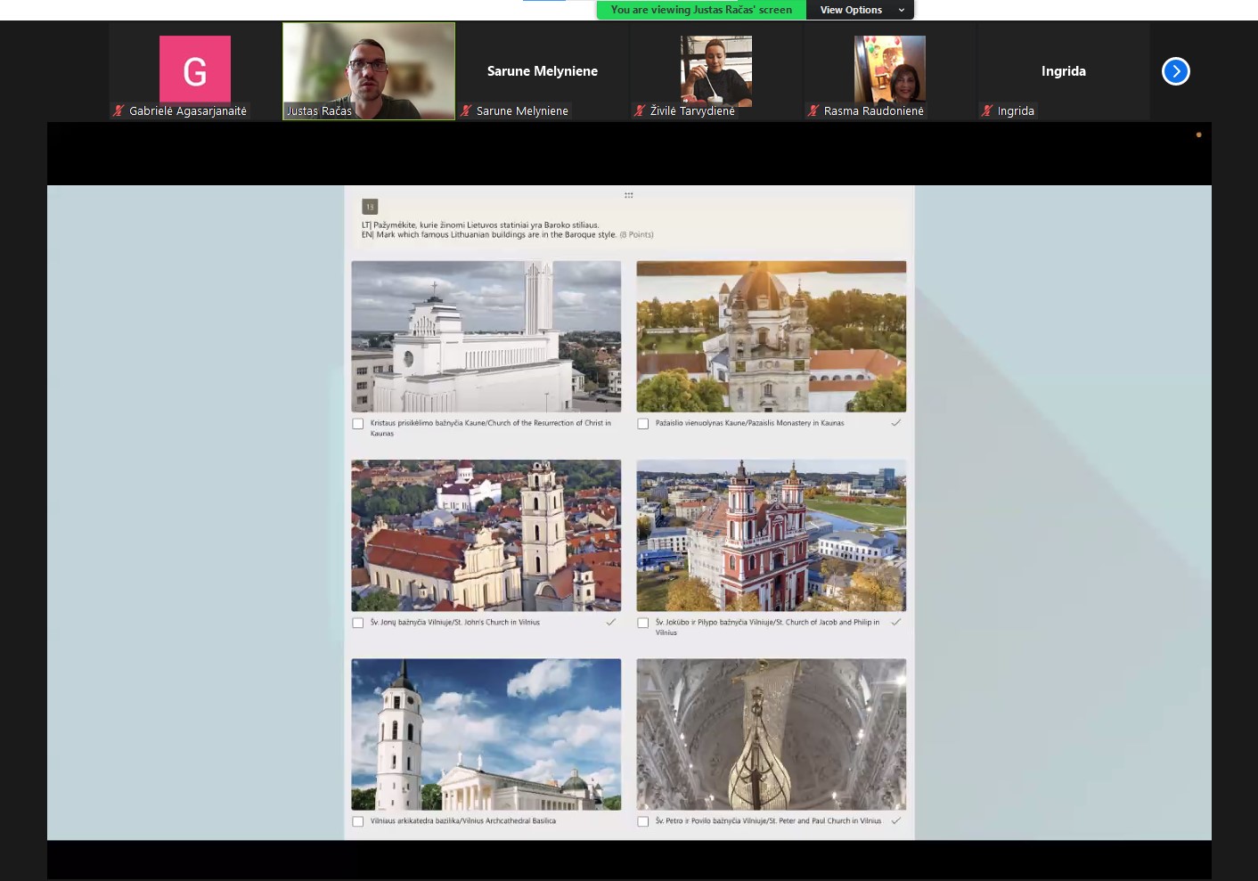
Task: Select Gabrielė Agasarjanaitė's avatar tile
Action: 194,69
